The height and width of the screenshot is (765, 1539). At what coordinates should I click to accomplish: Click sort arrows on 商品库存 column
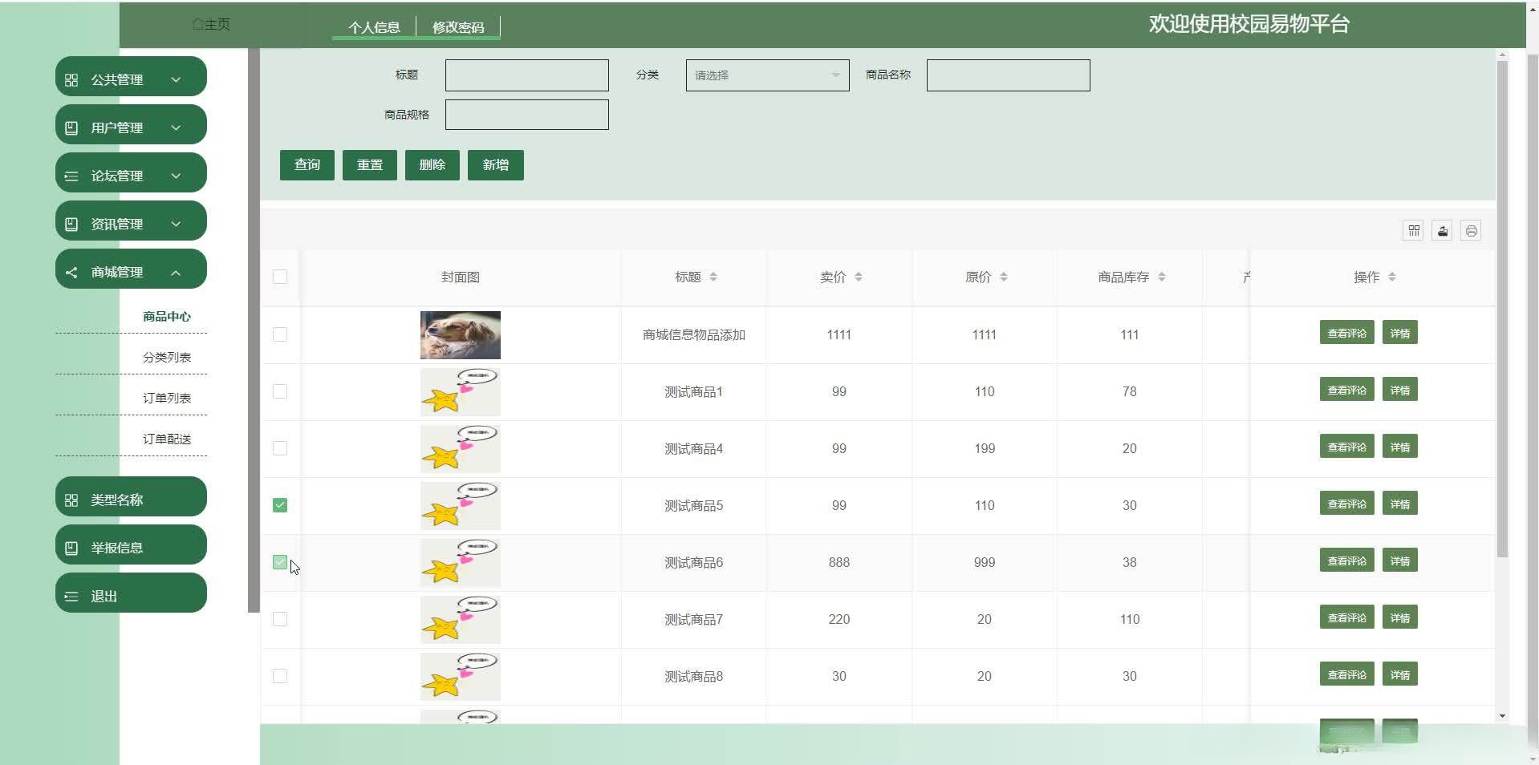point(1161,277)
